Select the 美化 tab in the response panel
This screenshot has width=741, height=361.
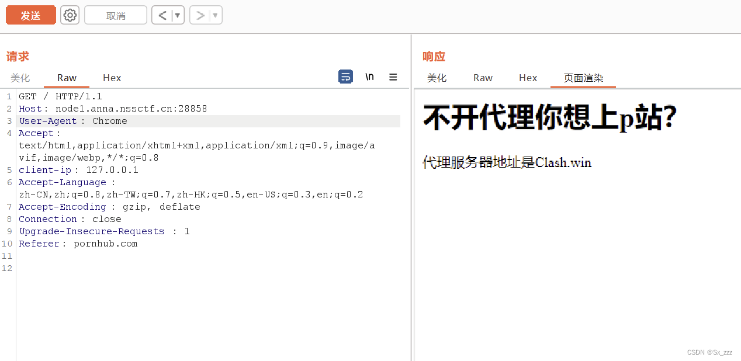tap(437, 78)
